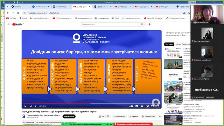Image resolution: width=224 pixels, height=126 pixels.
Task: Search with voice microphone icon
Action: click(x=150, y=24)
